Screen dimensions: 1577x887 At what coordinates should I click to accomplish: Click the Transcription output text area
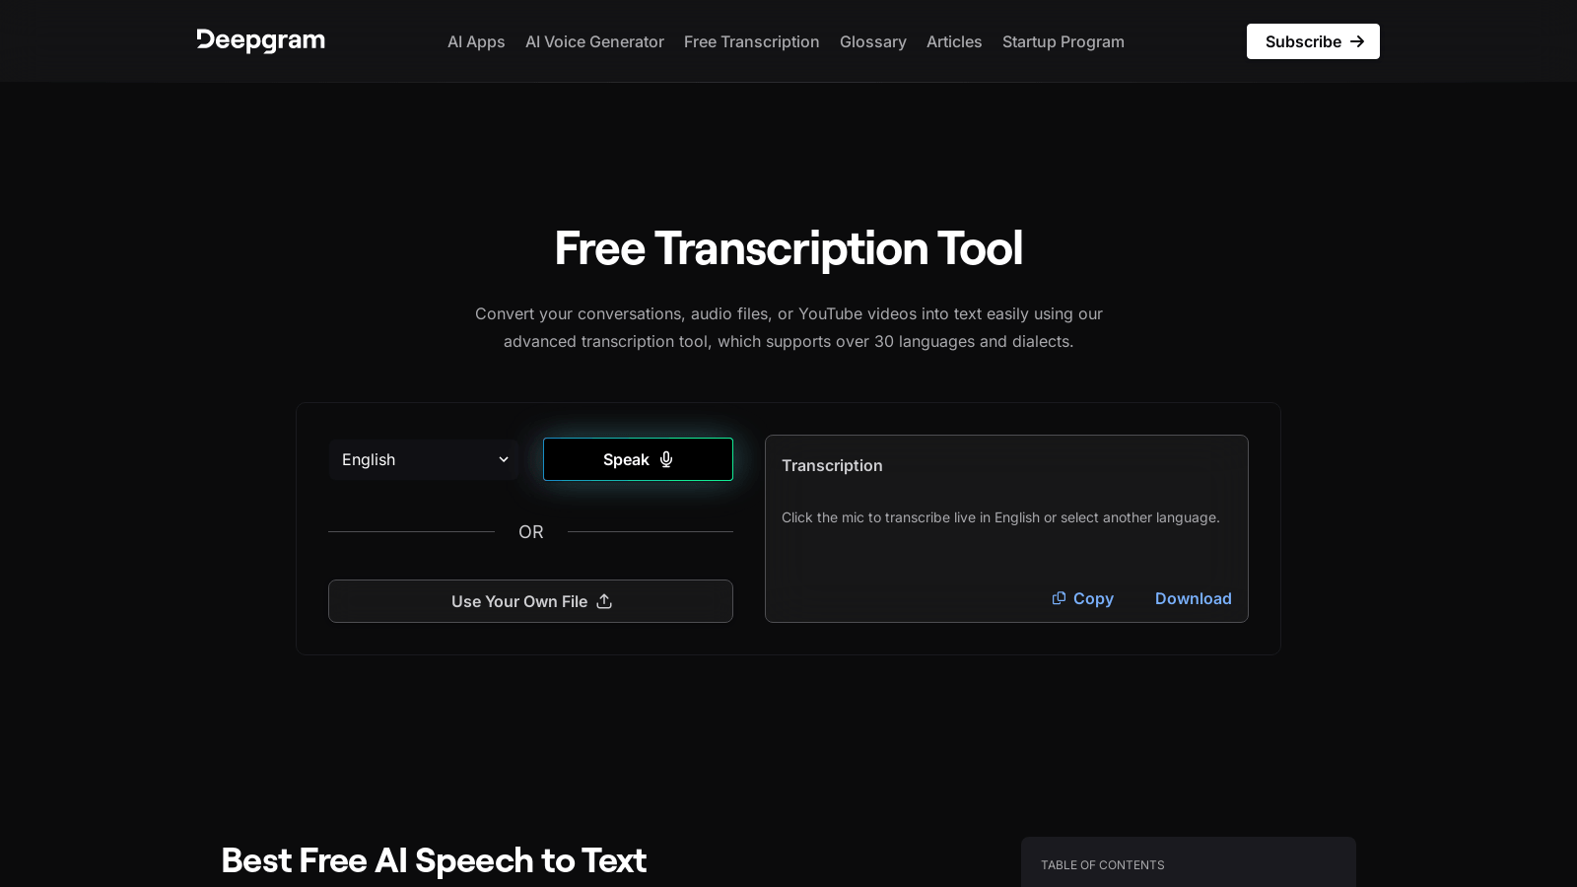pos(1000,518)
